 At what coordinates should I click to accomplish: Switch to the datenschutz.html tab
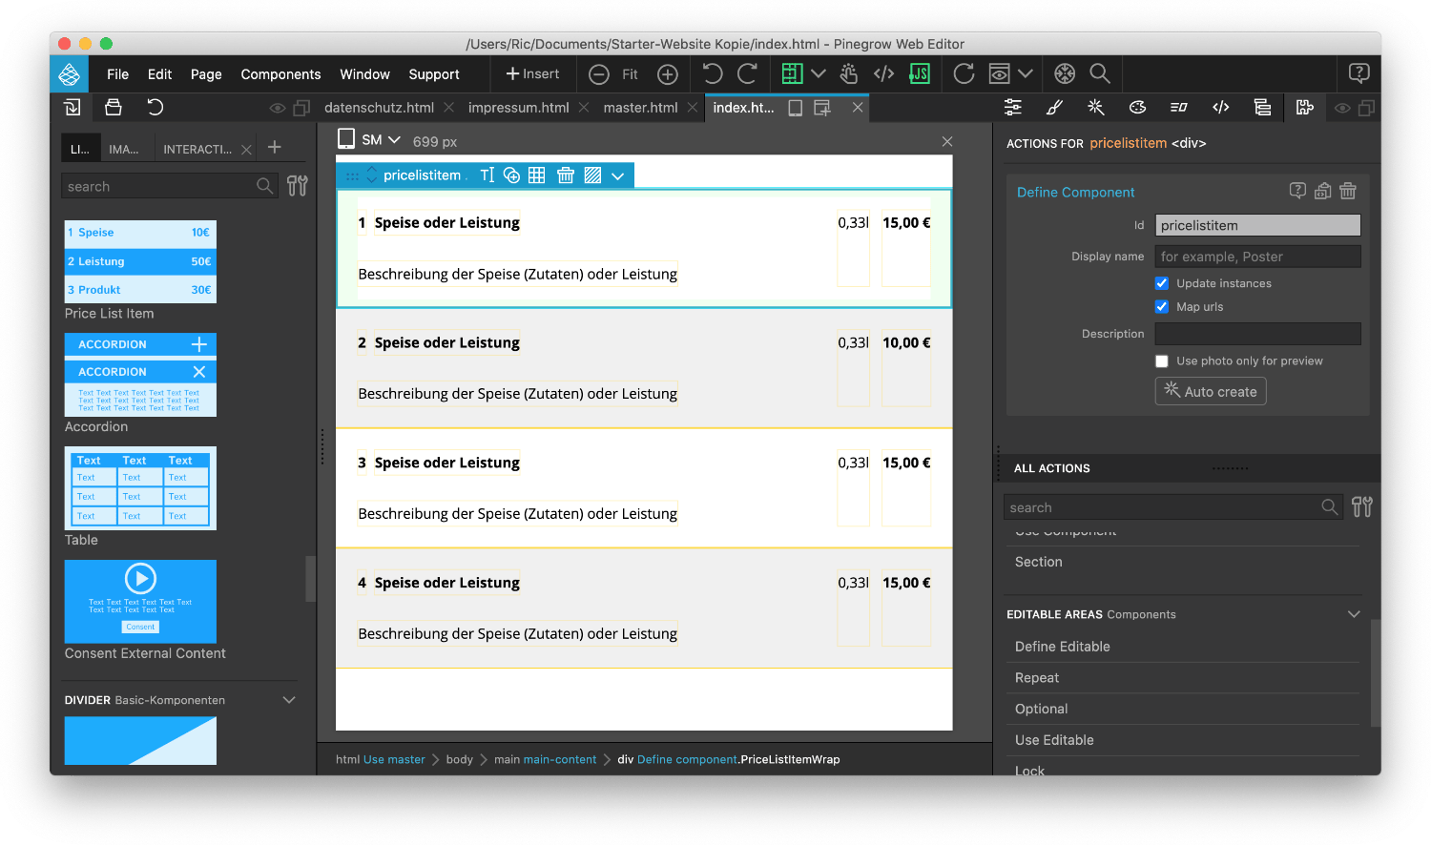379,108
